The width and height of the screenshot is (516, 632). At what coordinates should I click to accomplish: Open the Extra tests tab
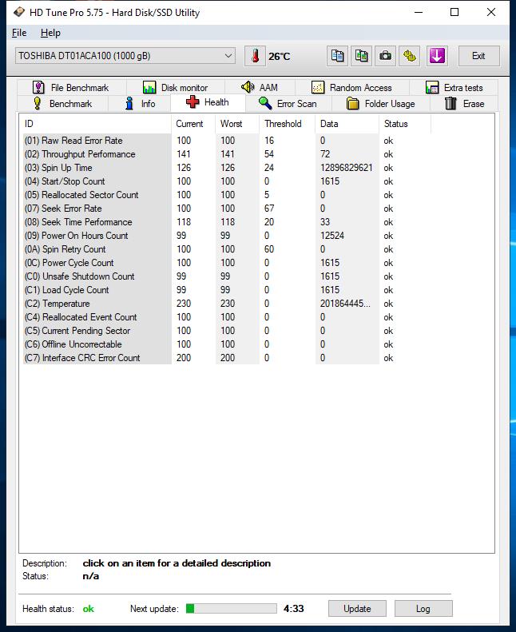point(454,87)
